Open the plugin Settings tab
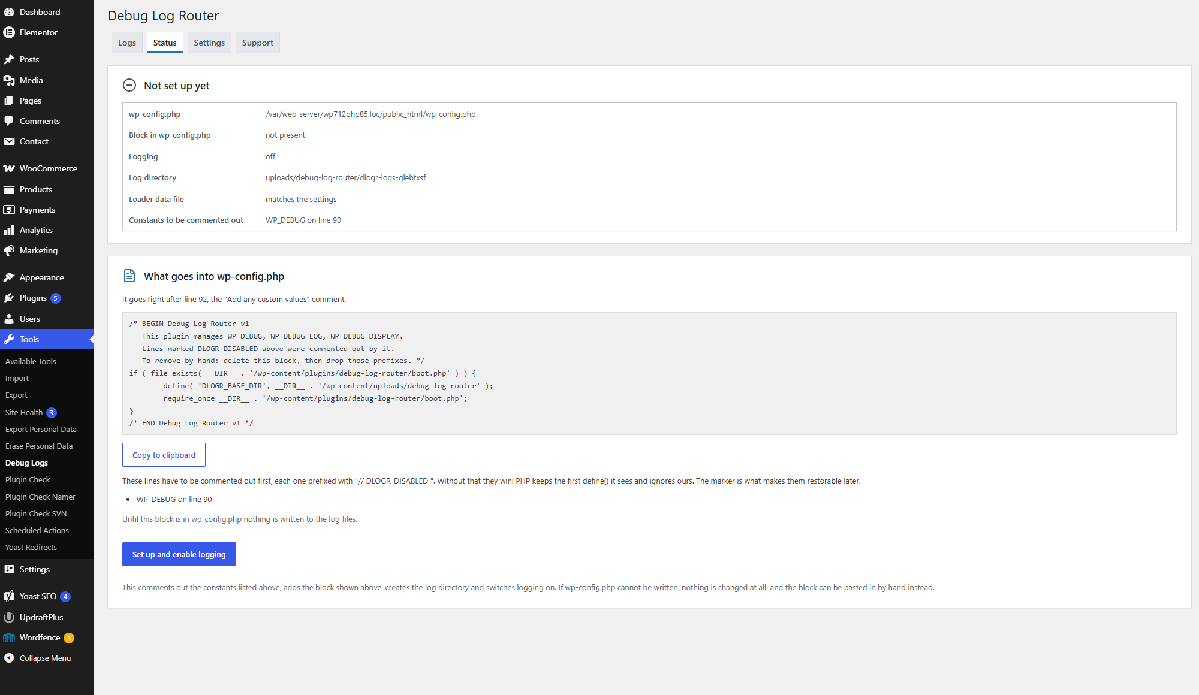 [209, 43]
